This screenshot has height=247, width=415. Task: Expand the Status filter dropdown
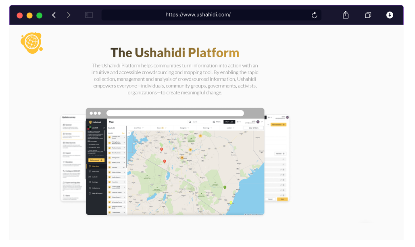click(161, 128)
